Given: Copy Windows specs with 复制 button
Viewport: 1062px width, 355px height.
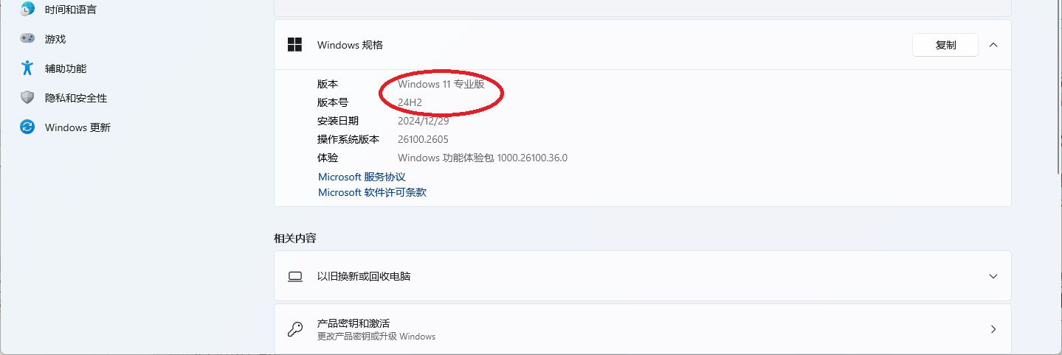Looking at the screenshot, I should coord(945,45).
